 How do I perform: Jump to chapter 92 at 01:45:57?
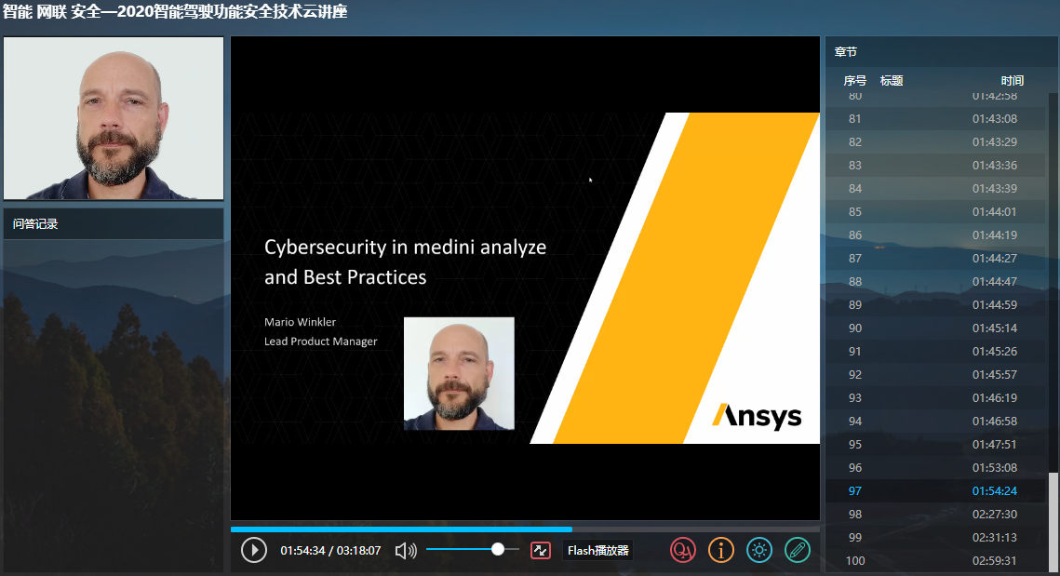pos(936,374)
